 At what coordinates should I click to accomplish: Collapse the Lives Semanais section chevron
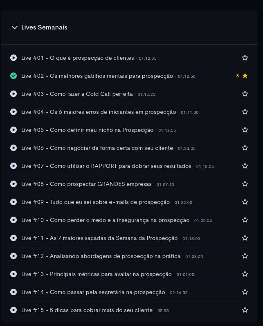coord(15,27)
